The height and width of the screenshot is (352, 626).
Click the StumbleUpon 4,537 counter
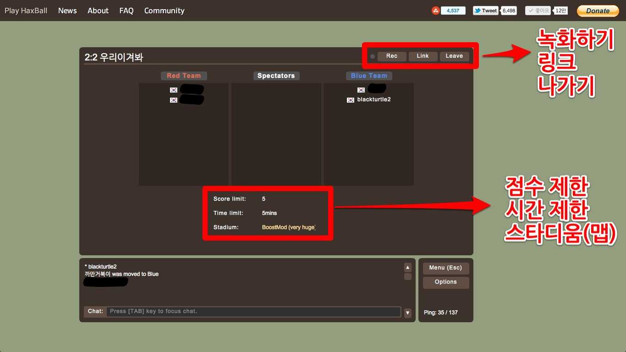[x=453, y=11]
